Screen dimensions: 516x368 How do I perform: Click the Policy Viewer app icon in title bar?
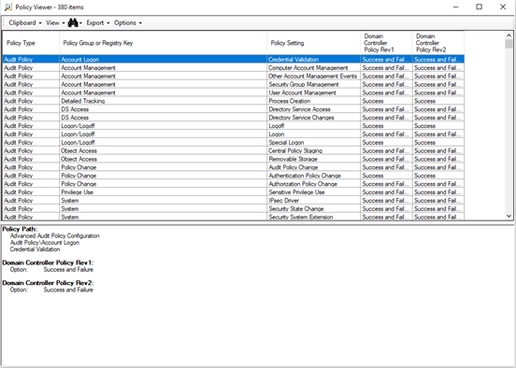pyautogui.click(x=7, y=7)
